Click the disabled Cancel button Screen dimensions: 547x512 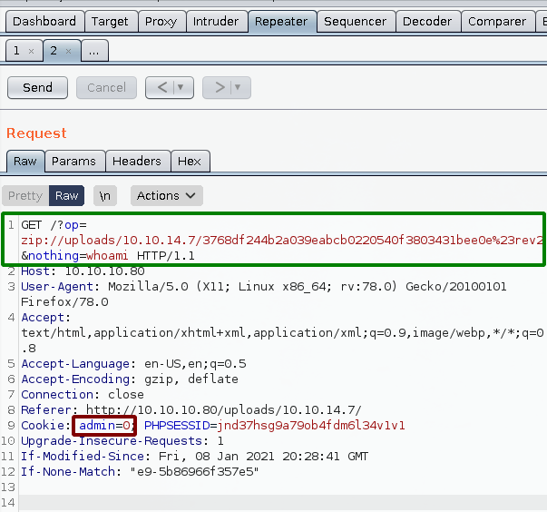click(x=106, y=87)
